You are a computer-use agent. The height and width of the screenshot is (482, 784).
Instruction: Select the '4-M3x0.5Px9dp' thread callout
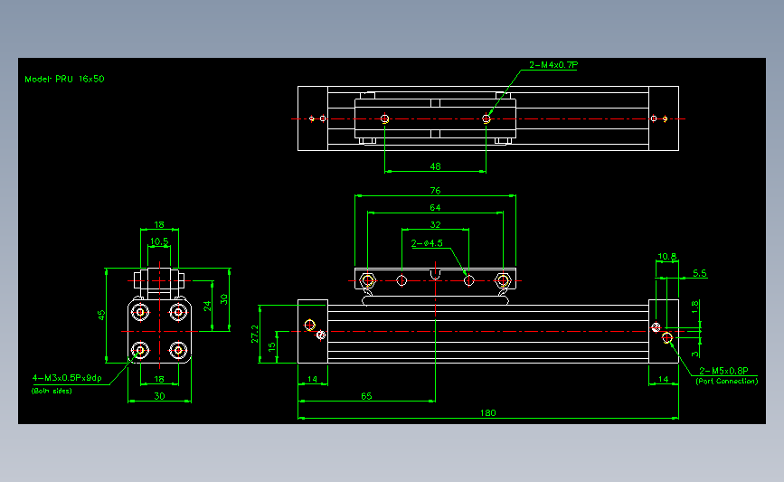[x=67, y=378]
